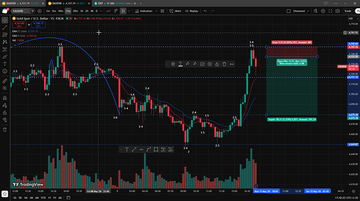
Task: Close the first XAUUSD browser tab
Action: (x=43, y=4)
